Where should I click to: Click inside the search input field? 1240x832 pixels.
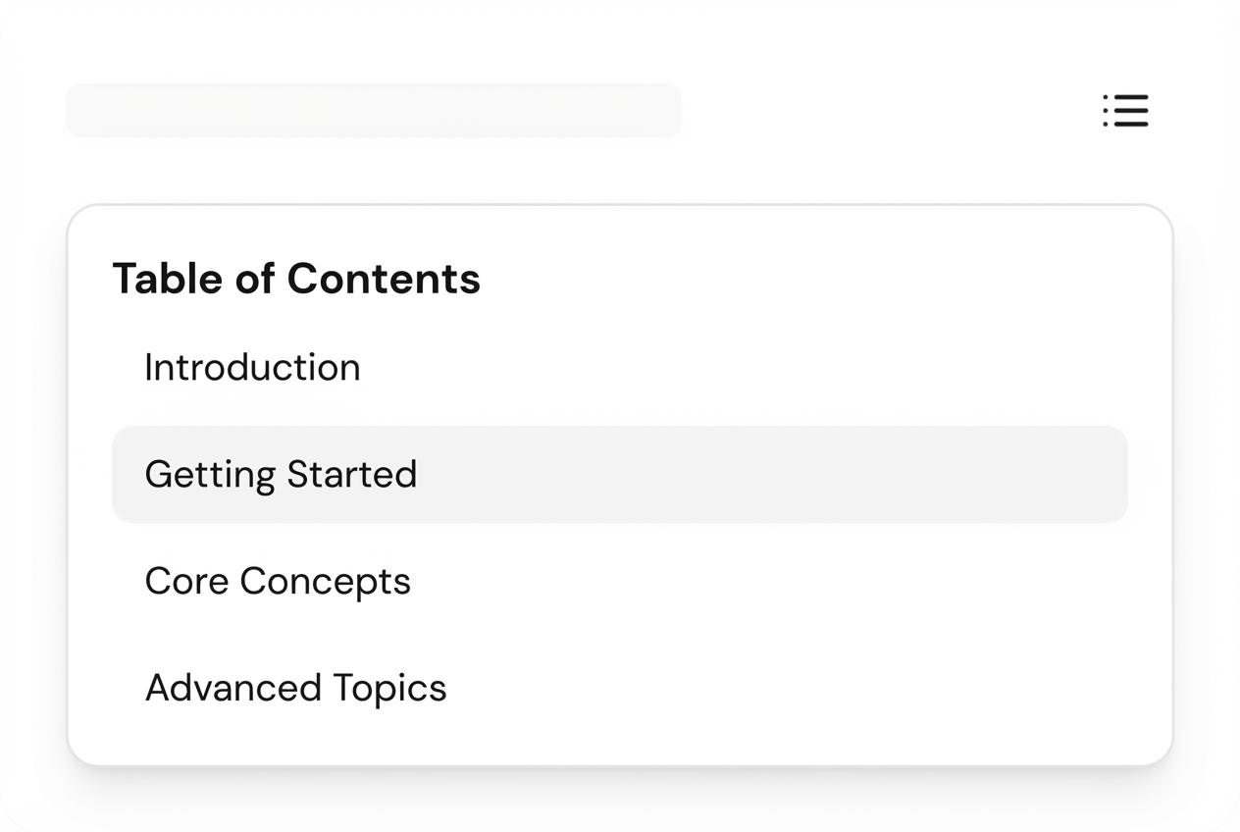(x=373, y=110)
